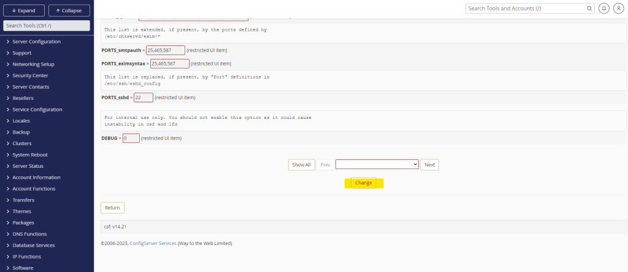Expand the Security Center section

pyautogui.click(x=30, y=75)
